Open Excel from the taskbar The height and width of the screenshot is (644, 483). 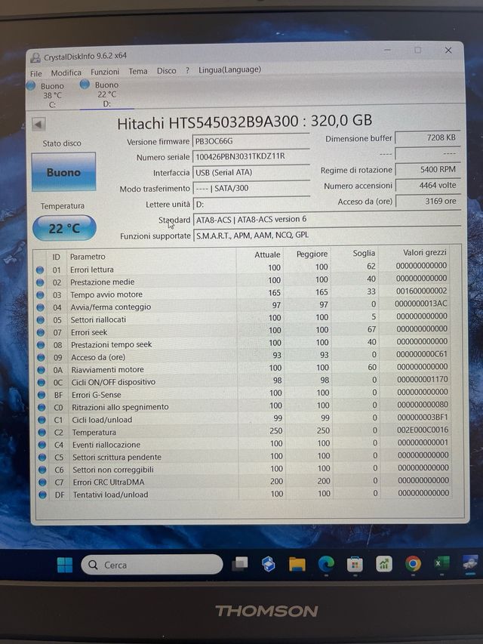(441, 563)
